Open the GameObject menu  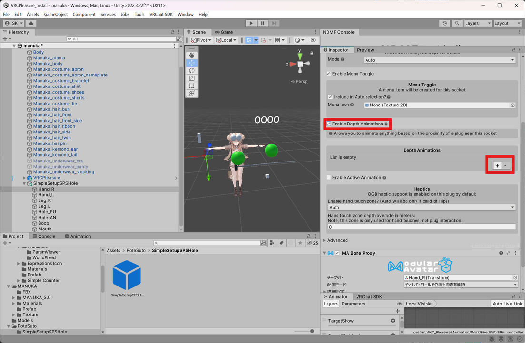(56, 14)
